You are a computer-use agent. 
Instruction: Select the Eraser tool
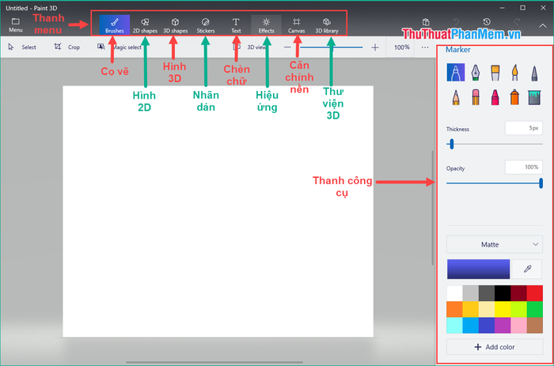476,96
